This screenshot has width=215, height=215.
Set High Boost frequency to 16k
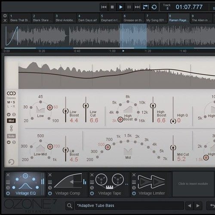click(x=136, y=120)
